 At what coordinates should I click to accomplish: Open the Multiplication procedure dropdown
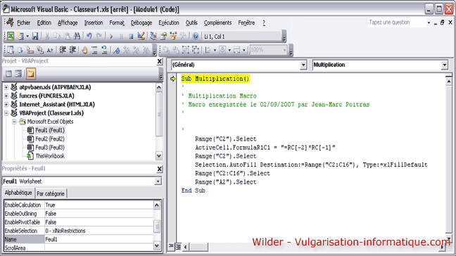[444, 65]
